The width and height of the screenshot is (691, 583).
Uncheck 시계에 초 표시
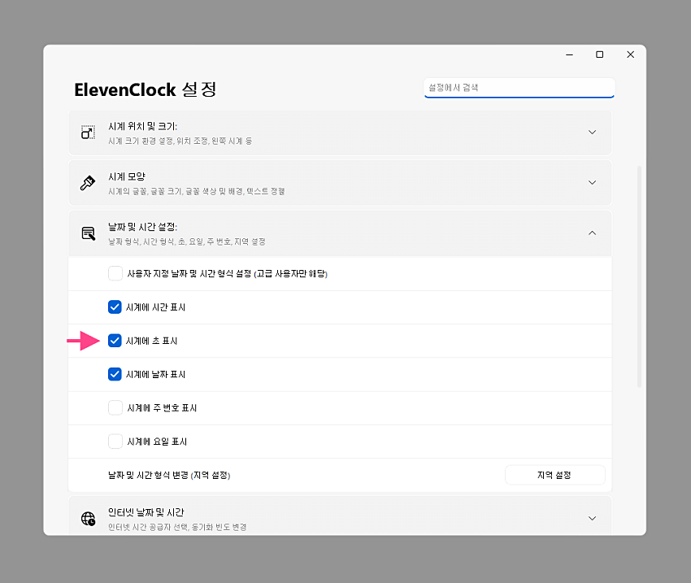pos(114,340)
